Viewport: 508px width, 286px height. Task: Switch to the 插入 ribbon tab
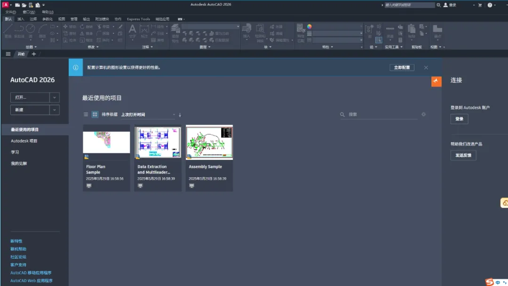[x=21, y=19]
